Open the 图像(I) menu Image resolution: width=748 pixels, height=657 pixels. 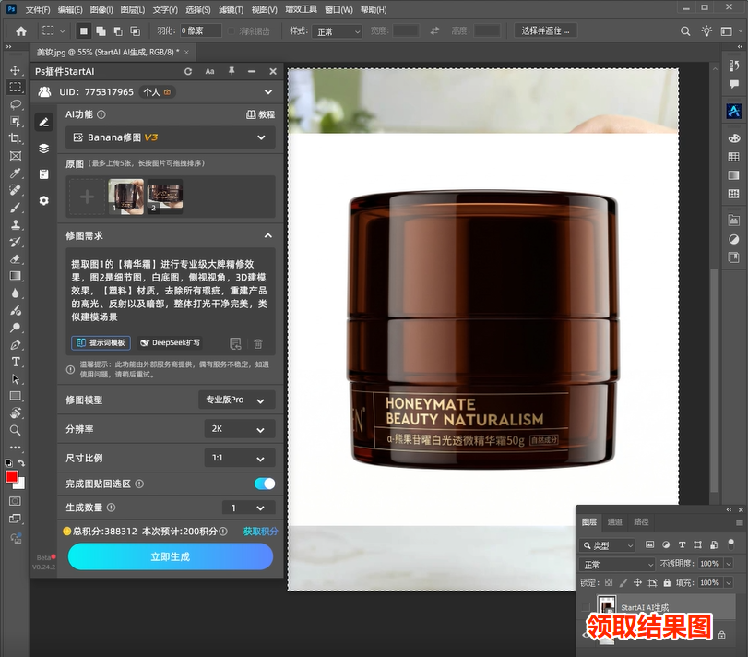[x=101, y=9]
